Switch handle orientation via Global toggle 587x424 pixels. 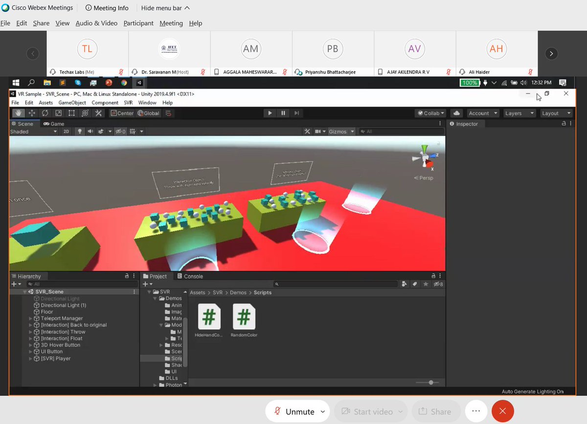[x=148, y=113]
